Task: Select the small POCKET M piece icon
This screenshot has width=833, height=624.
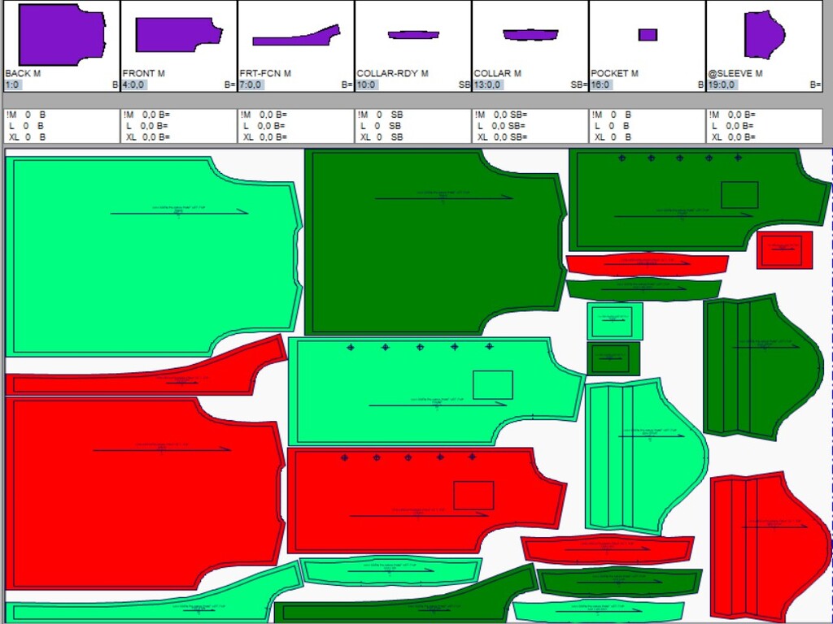Action: coord(648,35)
